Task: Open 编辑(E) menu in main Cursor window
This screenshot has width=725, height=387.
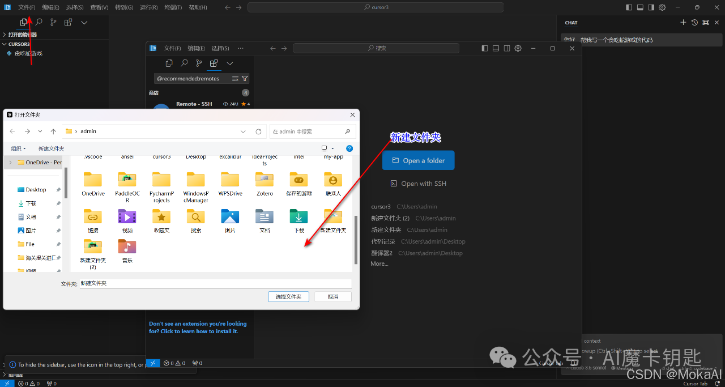Action: pos(50,7)
